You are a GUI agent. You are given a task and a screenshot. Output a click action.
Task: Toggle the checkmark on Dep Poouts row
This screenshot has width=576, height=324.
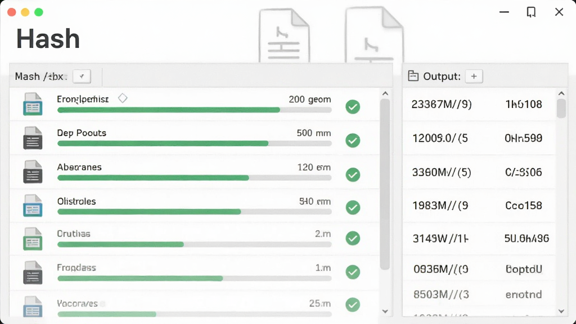coord(353,140)
